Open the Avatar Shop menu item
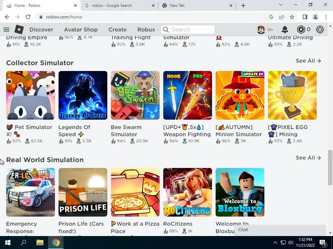 [81, 30]
